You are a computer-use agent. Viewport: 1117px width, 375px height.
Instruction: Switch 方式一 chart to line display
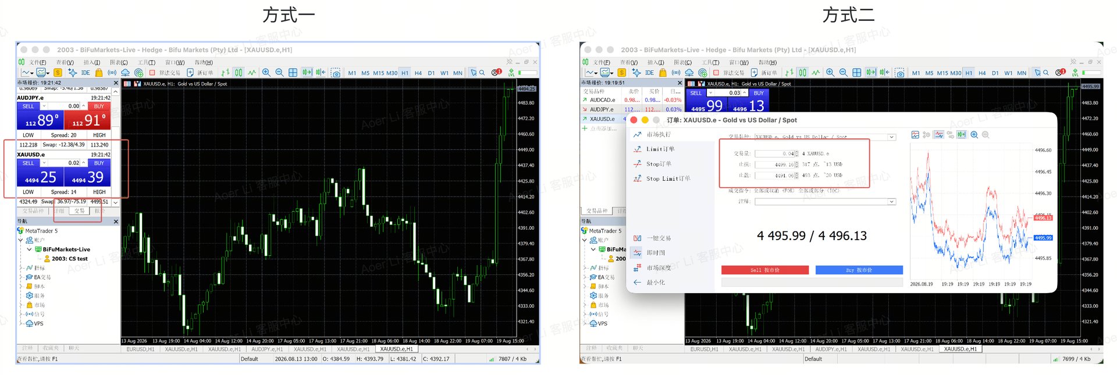[x=252, y=73]
